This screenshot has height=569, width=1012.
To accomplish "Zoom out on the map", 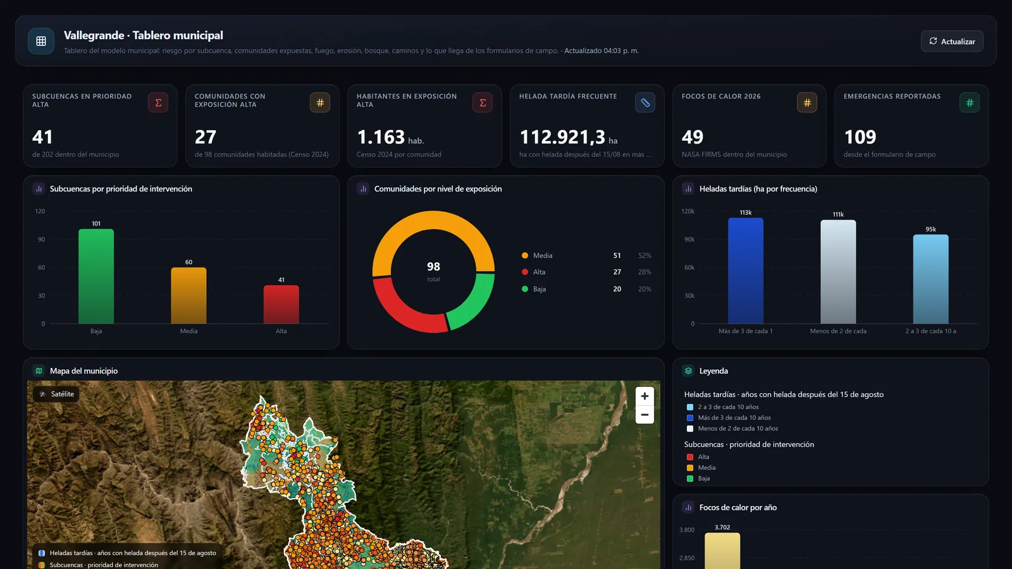I will [x=645, y=415].
